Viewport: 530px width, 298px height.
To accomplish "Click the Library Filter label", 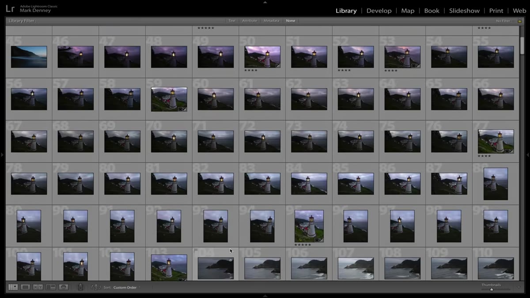I will click(x=23, y=21).
